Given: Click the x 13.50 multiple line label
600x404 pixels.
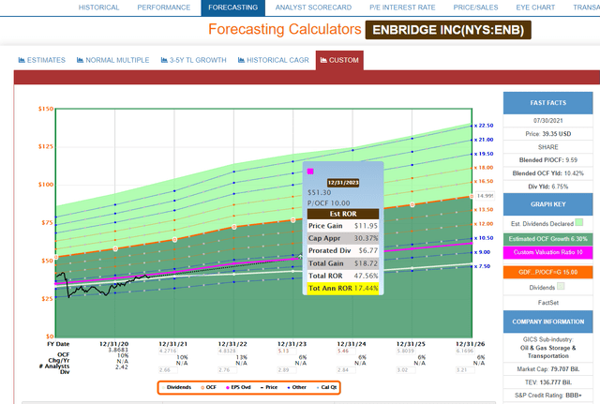Looking at the screenshot, I should (x=484, y=210).
